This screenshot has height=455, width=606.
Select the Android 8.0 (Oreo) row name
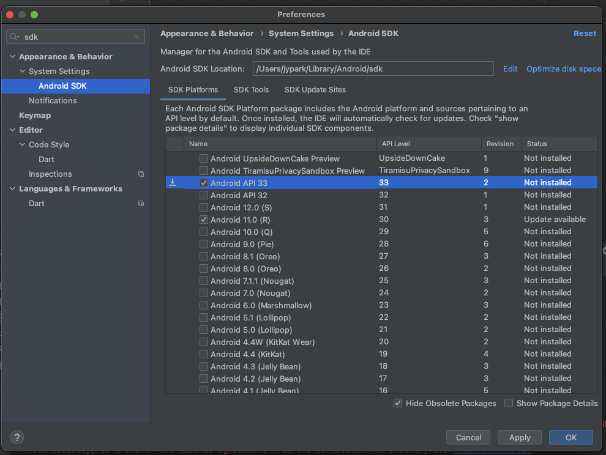click(245, 269)
